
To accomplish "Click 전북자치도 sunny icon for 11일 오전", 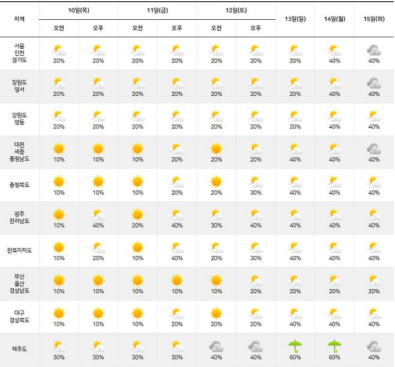I will tap(137, 247).
